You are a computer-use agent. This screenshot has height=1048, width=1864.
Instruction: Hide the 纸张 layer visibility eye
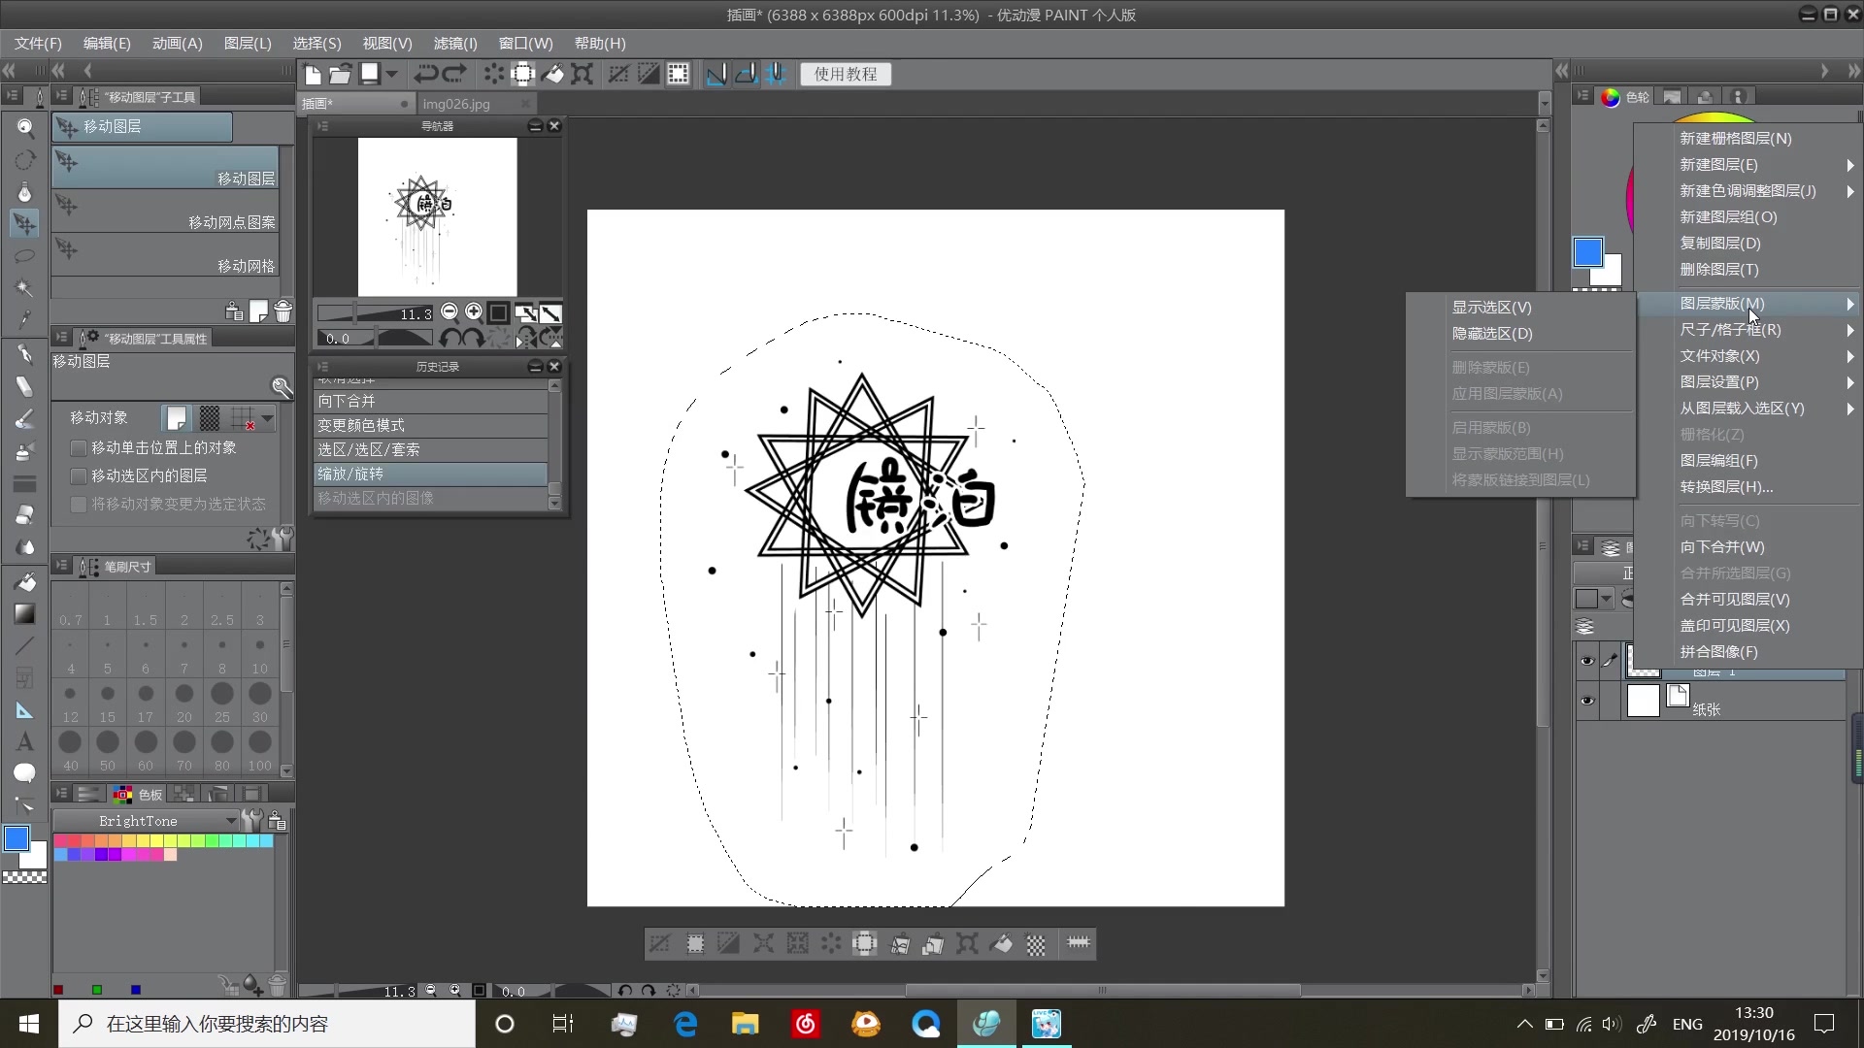(1586, 701)
